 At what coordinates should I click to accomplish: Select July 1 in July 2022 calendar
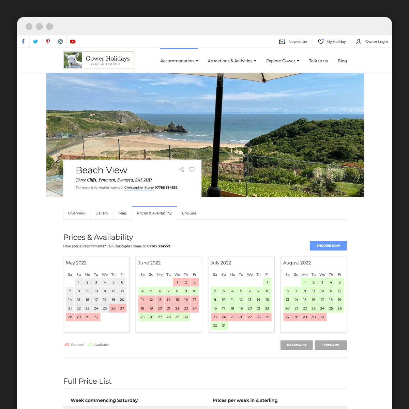point(267,282)
